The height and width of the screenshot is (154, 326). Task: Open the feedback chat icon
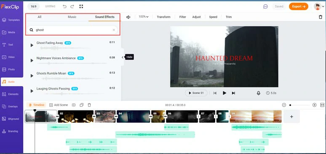coord(265,6)
